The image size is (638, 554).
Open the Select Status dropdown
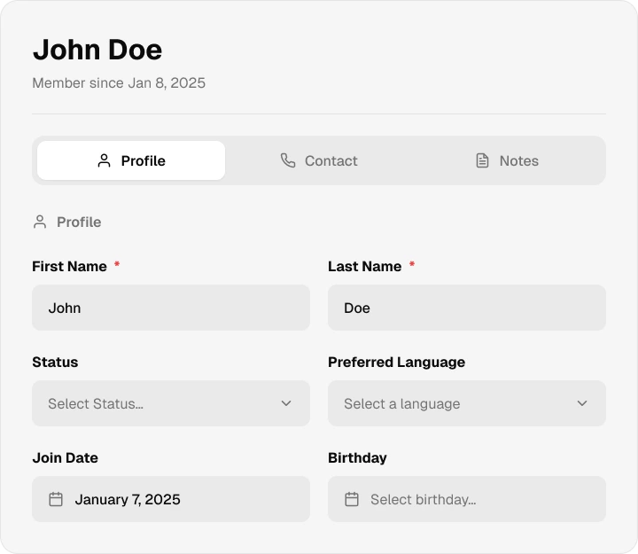(171, 403)
